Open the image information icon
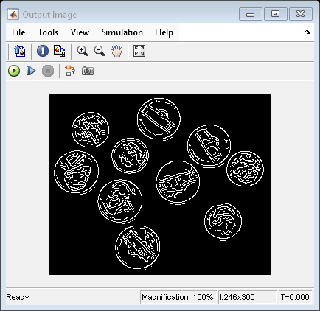The width and height of the screenshot is (320, 311). pos(43,51)
